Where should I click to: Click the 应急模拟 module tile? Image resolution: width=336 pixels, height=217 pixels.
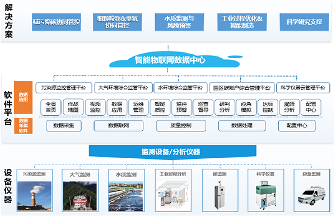pyautogui.click(x=246, y=107)
